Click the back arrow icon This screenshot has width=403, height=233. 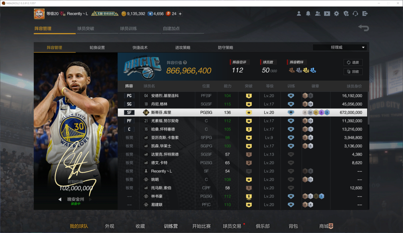click(x=364, y=28)
